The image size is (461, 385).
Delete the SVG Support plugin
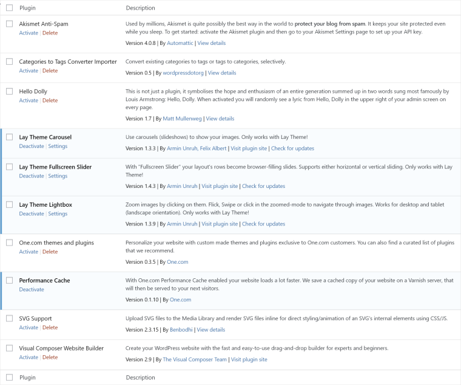(x=50, y=327)
